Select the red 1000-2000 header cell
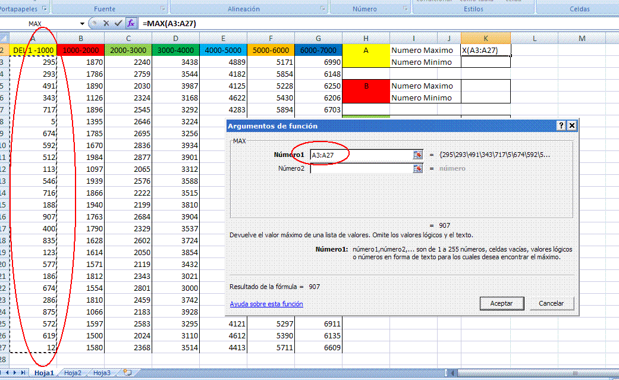The image size is (619, 380). pyautogui.click(x=80, y=51)
